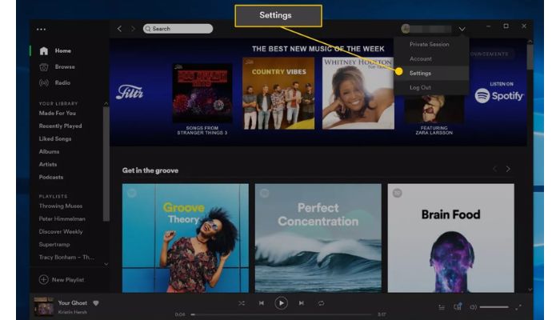Viewport: 560px width, 320px height.
Task: Click the Kristin Hersh artist name
Action: (73, 312)
